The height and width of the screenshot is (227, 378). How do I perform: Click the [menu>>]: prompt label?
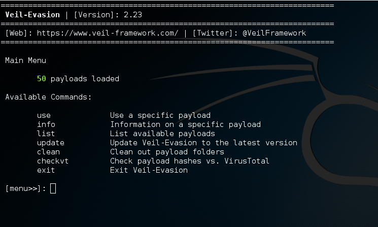tap(25, 188)
